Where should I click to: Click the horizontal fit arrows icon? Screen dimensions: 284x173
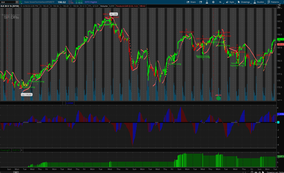256,172
